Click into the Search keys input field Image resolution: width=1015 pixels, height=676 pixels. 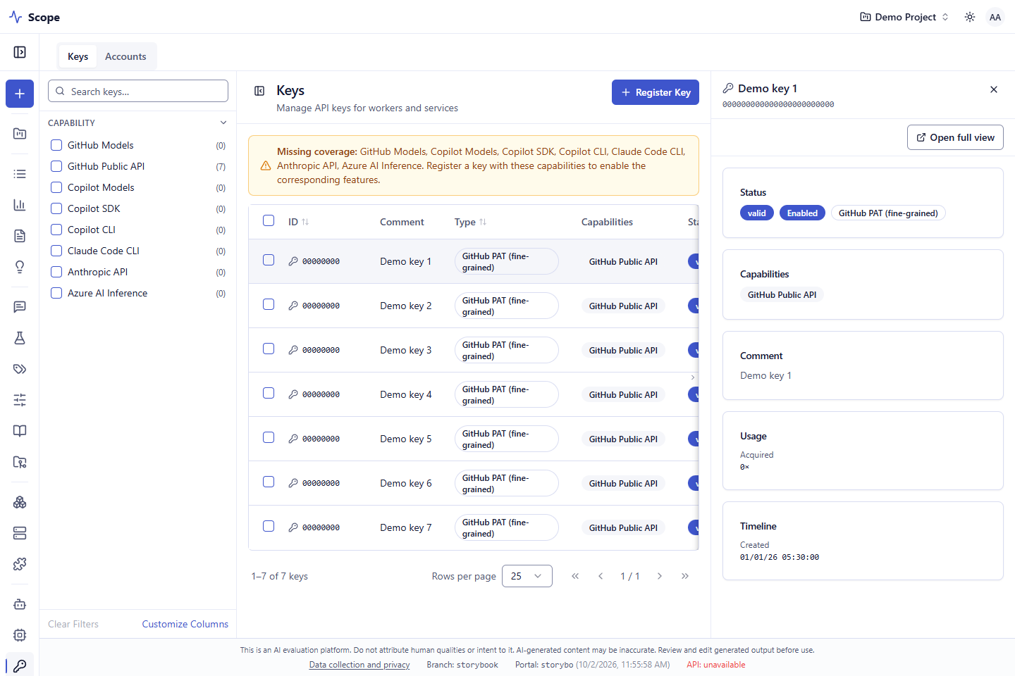138,92
